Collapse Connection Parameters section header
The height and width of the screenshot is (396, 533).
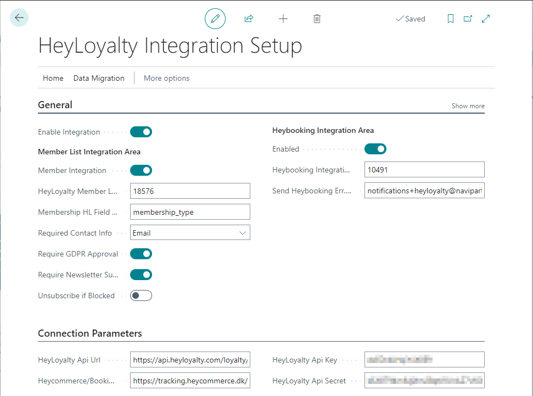click(x=89, y=333)
